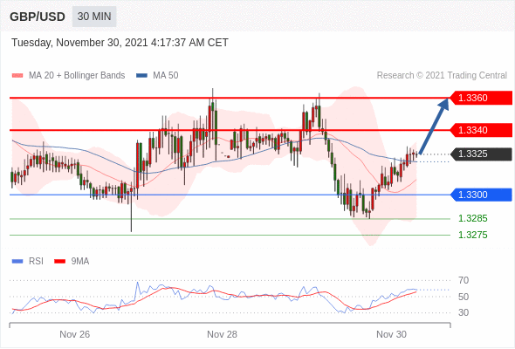Click the GBP/USD pair title

[38, 17]
